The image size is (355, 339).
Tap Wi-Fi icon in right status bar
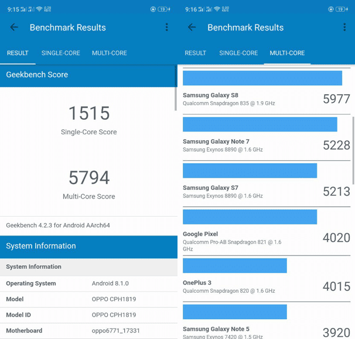[x=217, y=9]
